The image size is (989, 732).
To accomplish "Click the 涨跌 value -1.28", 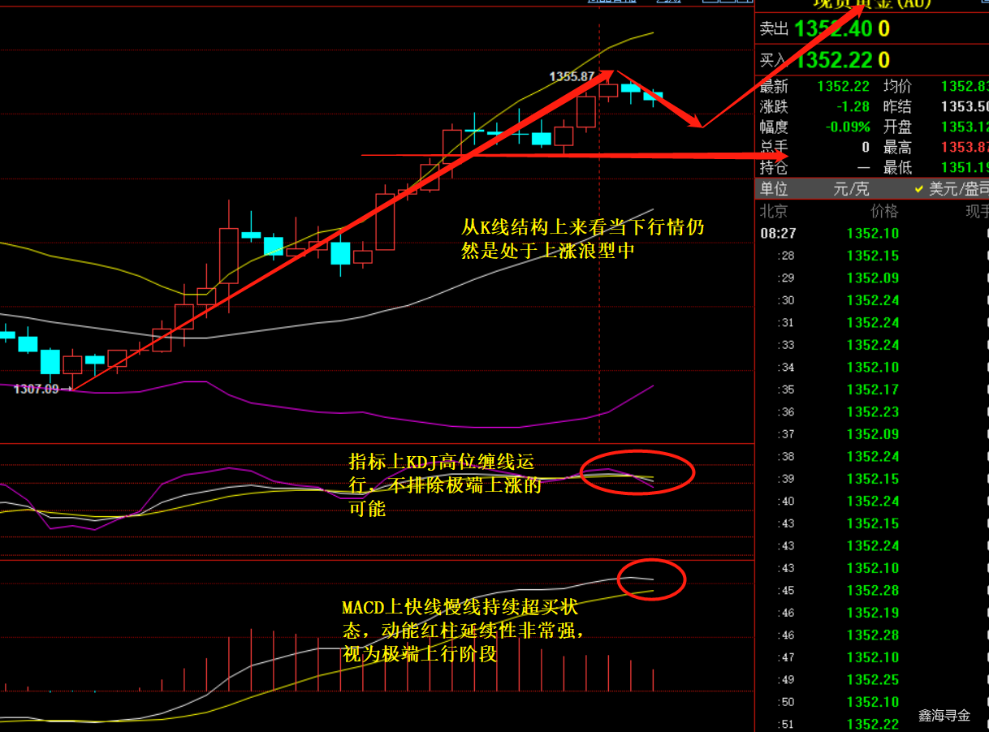I will pos(853,106).
